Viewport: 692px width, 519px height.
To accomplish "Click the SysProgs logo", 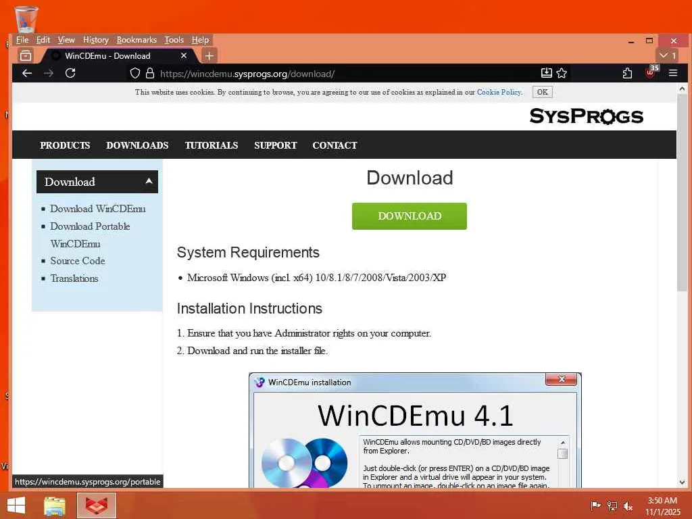I will point(586,116).
